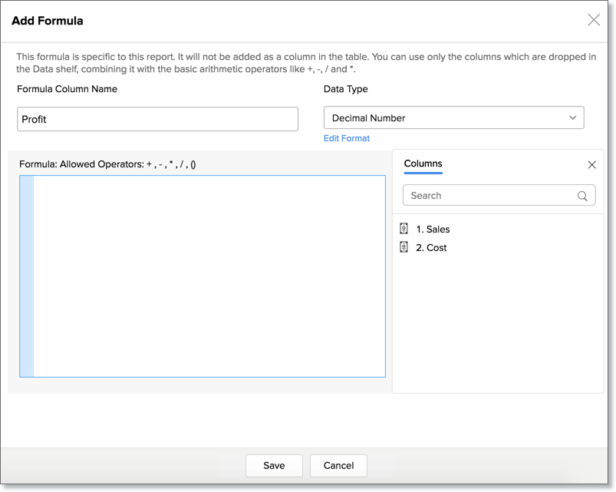Click the Decimal Number combo box
Image resolution: width=616 pixels, height=492 pixels.
pyautogui.click(x=453, y=117)
